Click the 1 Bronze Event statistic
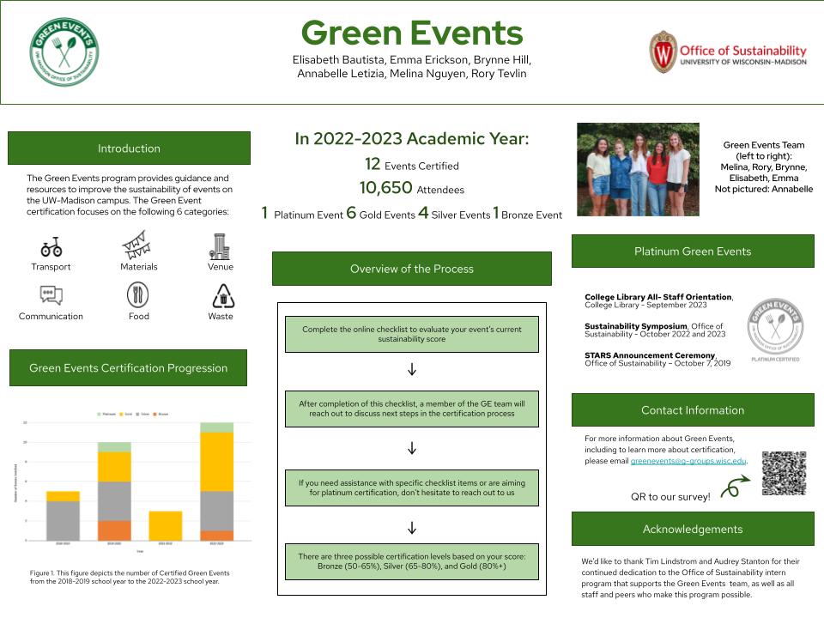 [528, 213]
